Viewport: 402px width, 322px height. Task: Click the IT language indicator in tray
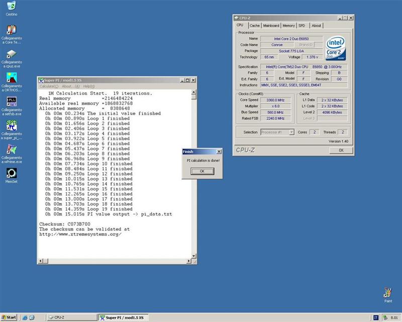[376, 317]
